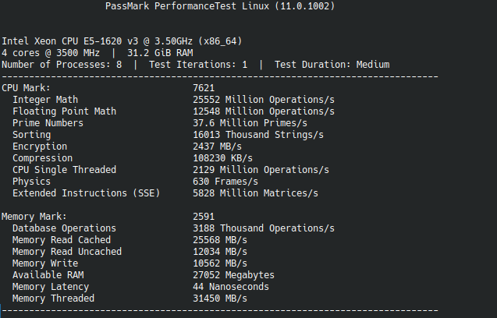Viewport: 497px width, 318px height.
Task: Click the 'Memory Read Uncached' label
Action: pyautogui.click(x=67, y=252)
